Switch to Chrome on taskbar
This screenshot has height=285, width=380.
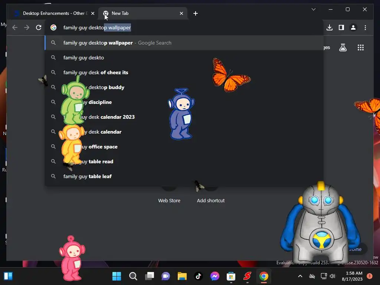click(264, 276)
